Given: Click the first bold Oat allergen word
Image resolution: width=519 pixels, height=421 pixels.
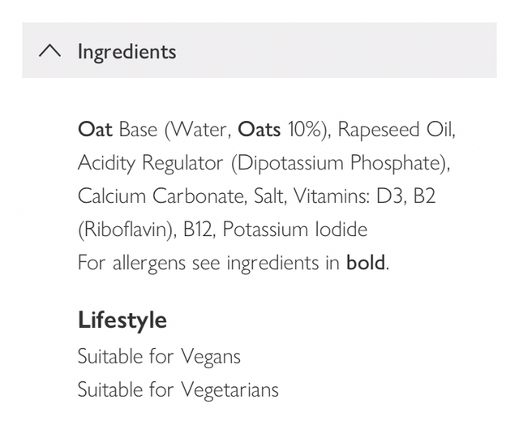Looking at the screenshot, I should tap(95, 130).
